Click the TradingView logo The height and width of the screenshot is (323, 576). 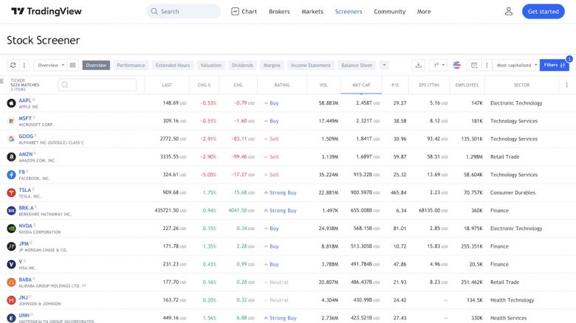click(47, 11)
